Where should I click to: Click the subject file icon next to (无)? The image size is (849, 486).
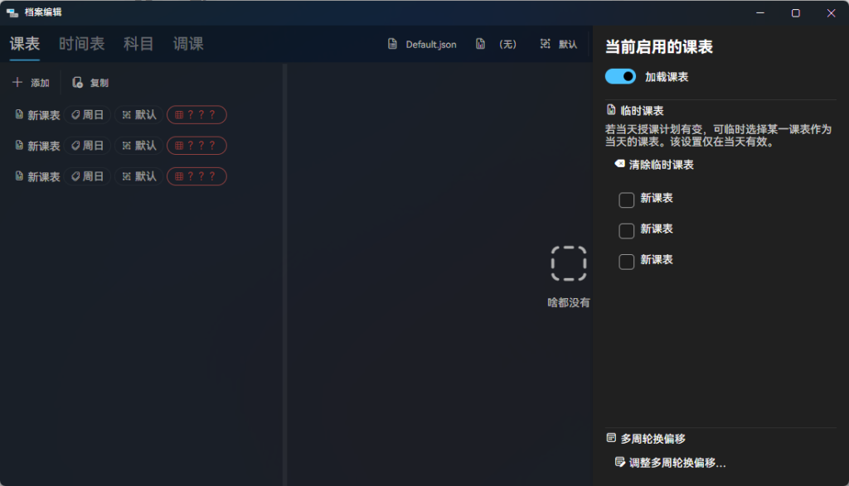(x=479, y=45)
